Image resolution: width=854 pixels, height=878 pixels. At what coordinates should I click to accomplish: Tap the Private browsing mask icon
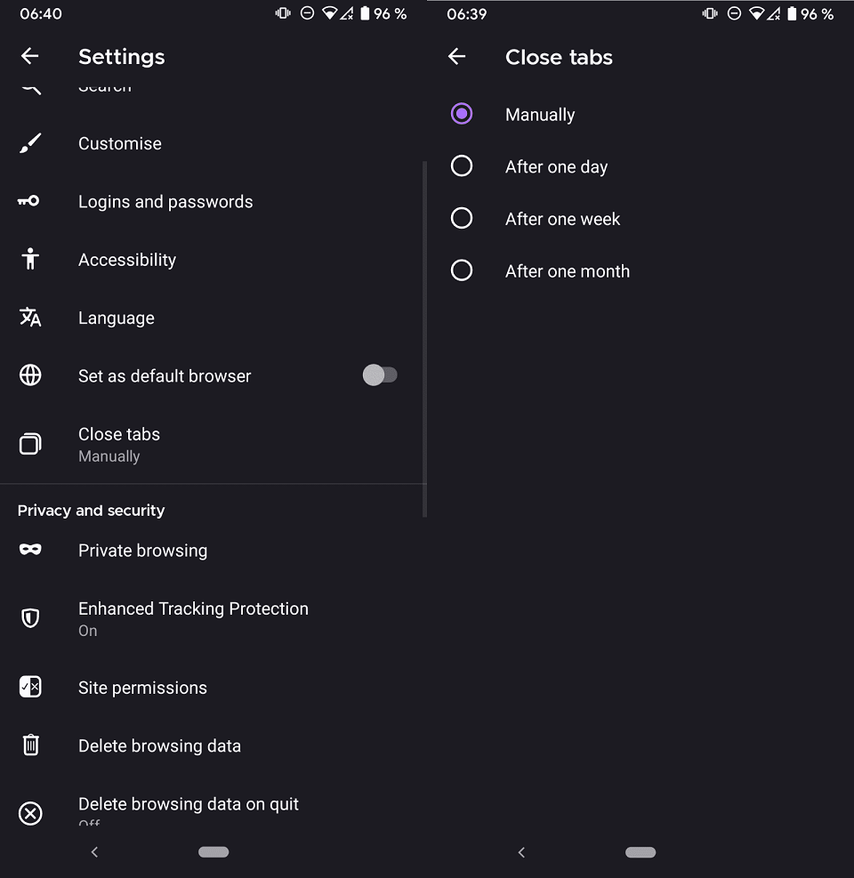tap(30, 550)
